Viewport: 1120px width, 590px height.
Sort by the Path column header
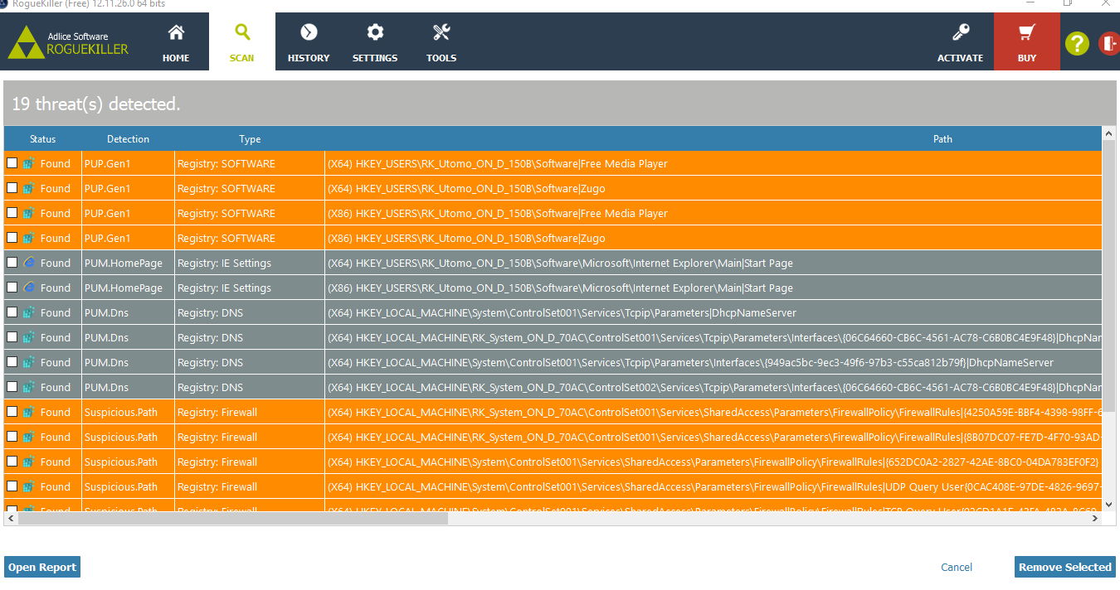click(942, 139)
